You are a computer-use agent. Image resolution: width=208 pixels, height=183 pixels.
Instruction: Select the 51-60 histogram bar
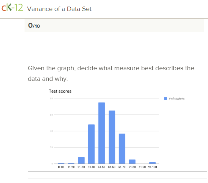[112, 137]
